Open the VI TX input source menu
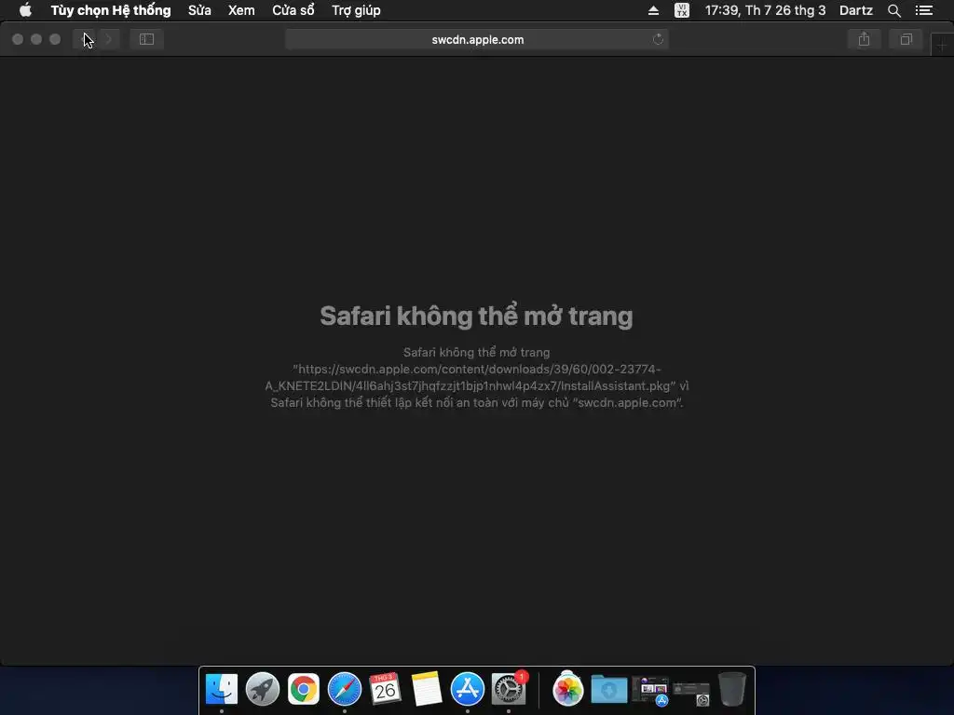 (x=682, y=10)
